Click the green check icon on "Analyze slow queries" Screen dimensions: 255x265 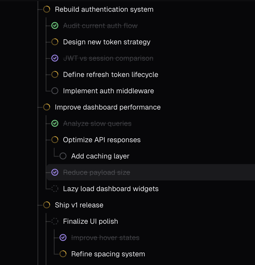(x=55, y=123)
